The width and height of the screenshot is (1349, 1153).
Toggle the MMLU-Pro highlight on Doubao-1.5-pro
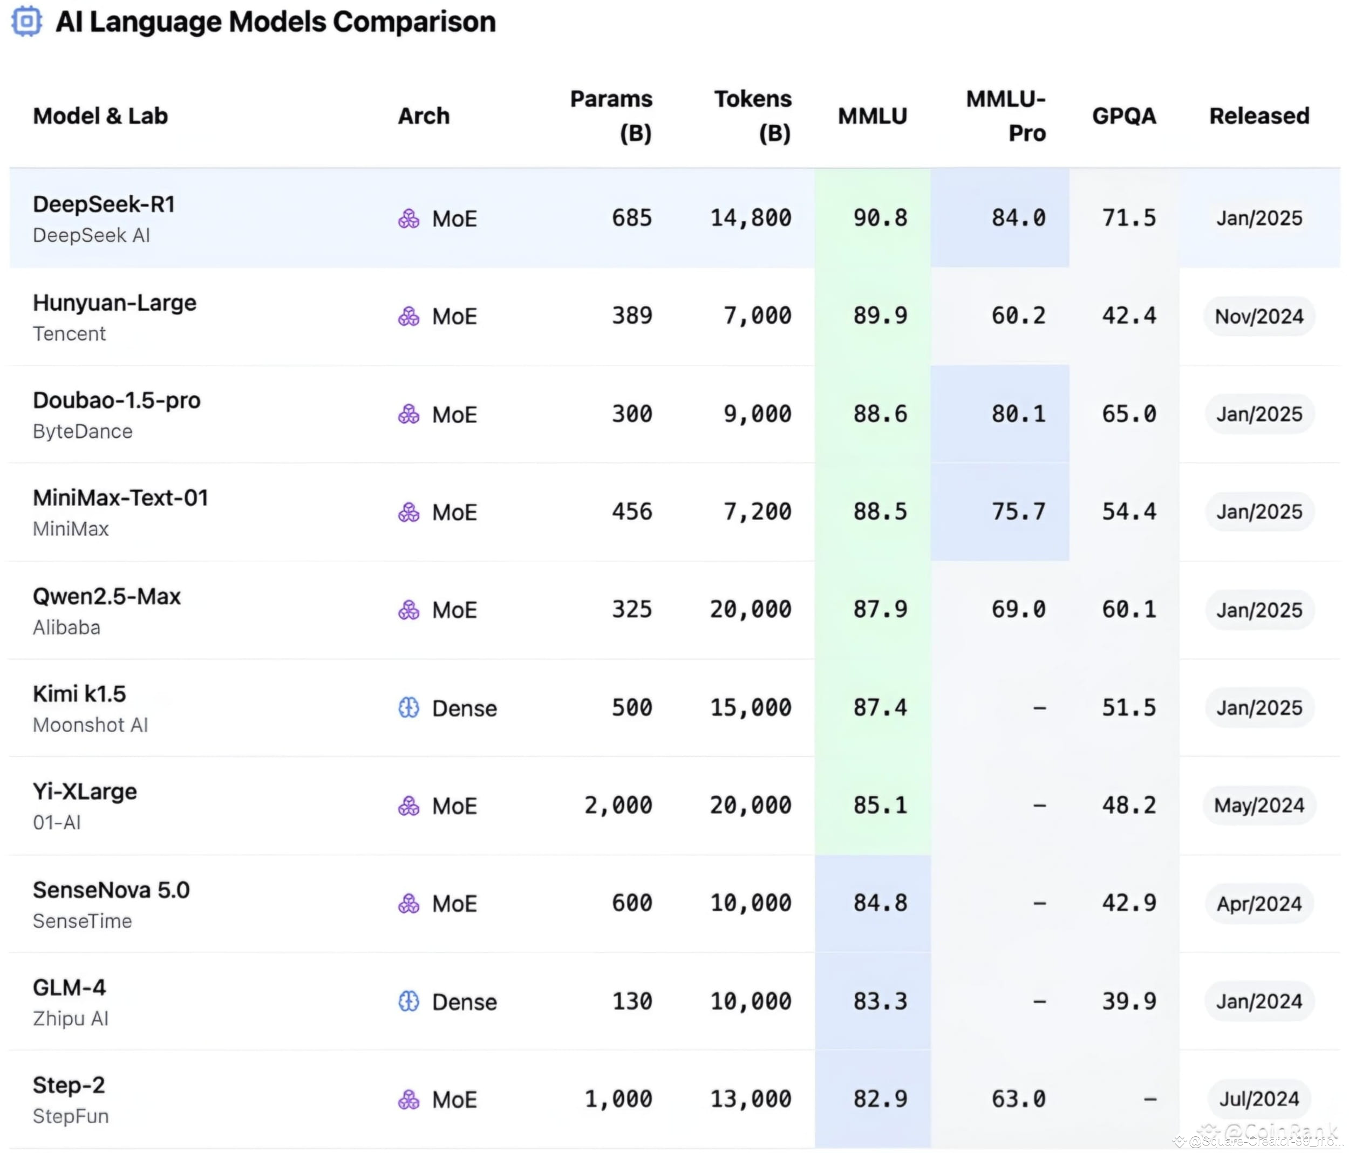[x=1019, y=414]
